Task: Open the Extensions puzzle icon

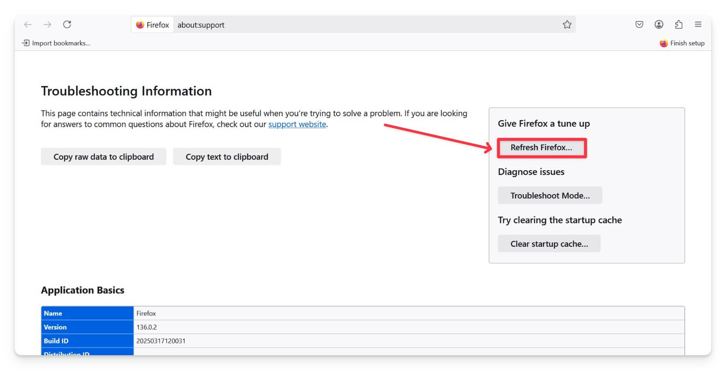Action: [x=679, y=24]
